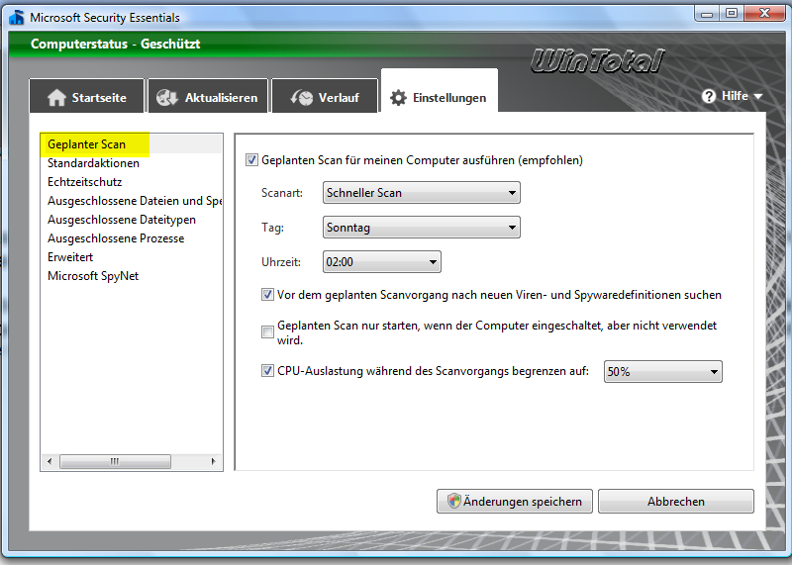
Task: Close the Microsoft Security Essentials window
Action: (764, 14)
